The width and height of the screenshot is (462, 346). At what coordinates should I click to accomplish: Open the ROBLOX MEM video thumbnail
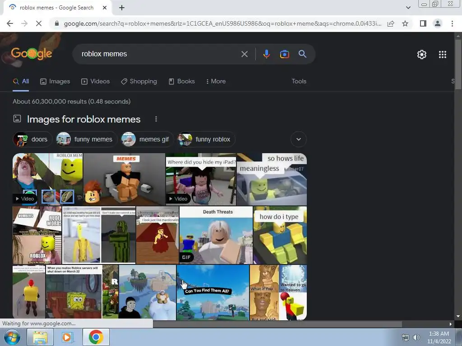click(x=48, y=179)
